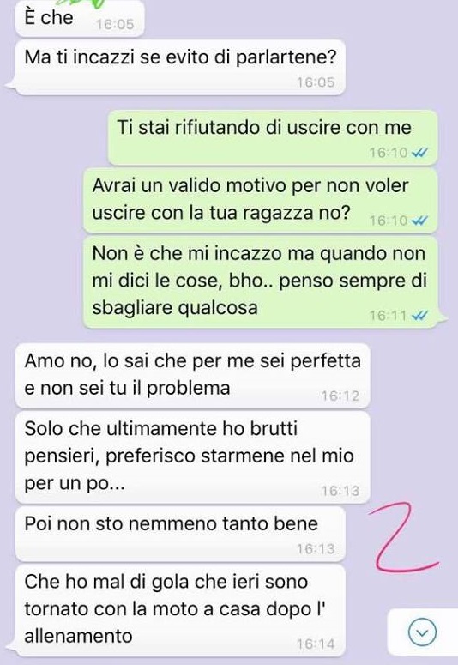The image size is (458, 665).
Task: Tap the scroll-to-bottom chevron button
Action: (422, 632)
